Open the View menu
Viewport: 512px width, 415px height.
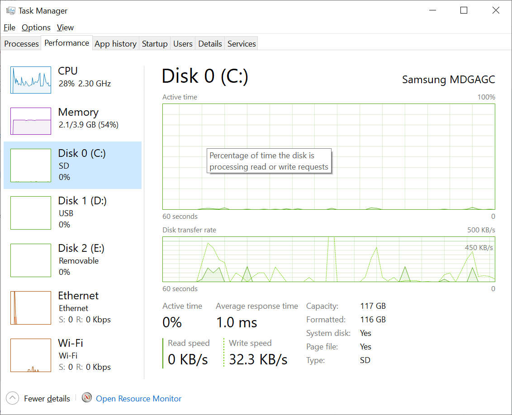65,28
